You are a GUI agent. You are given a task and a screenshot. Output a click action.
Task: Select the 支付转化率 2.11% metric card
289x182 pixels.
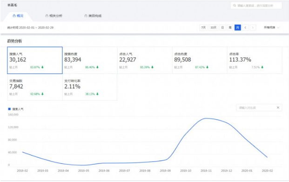[90, 87]
